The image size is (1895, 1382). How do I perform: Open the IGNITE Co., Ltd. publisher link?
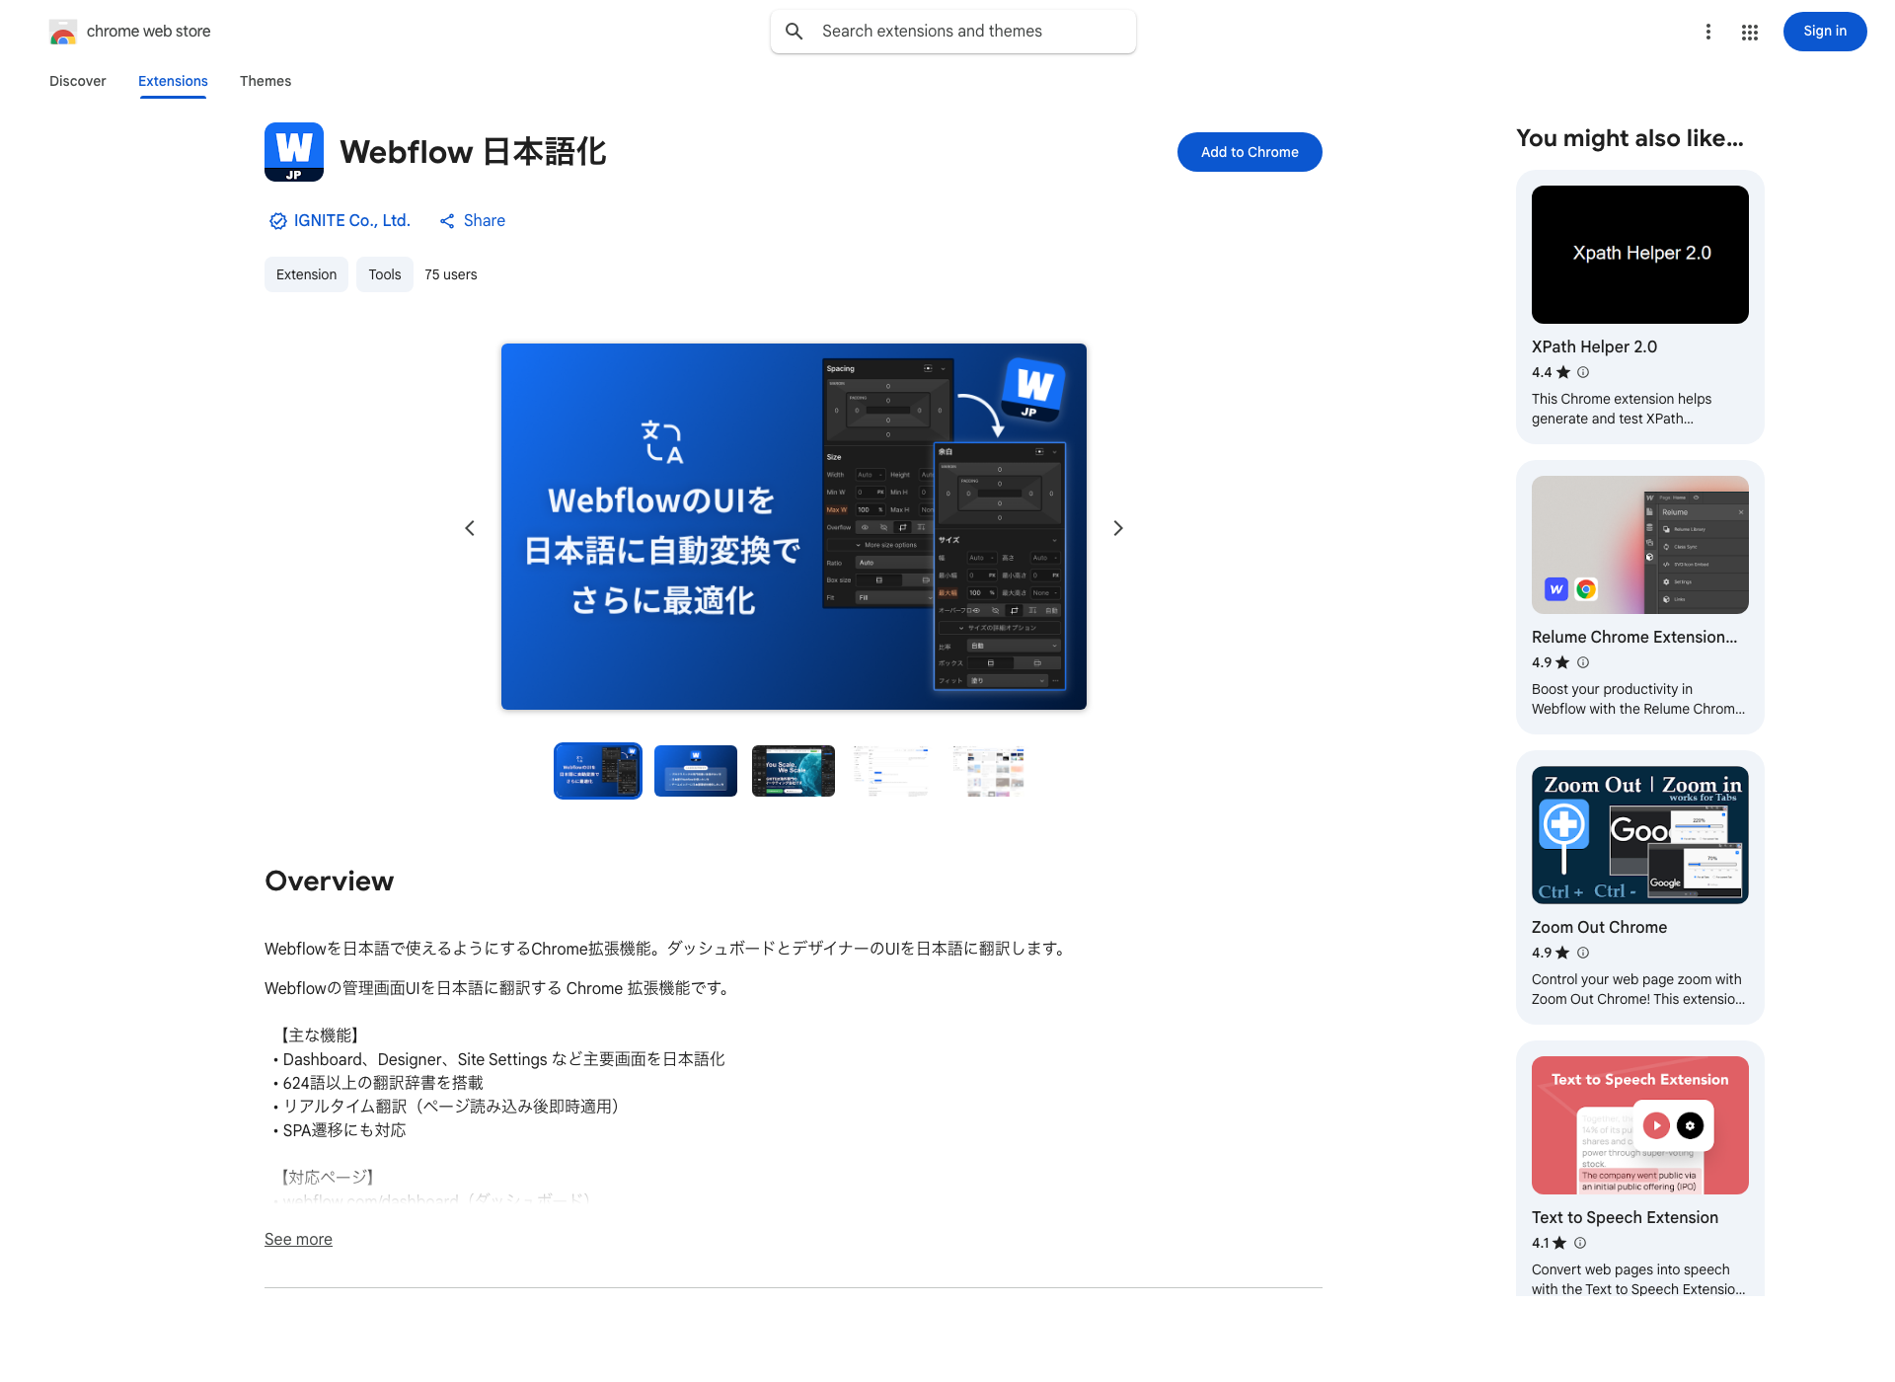[x=351, y=221]
